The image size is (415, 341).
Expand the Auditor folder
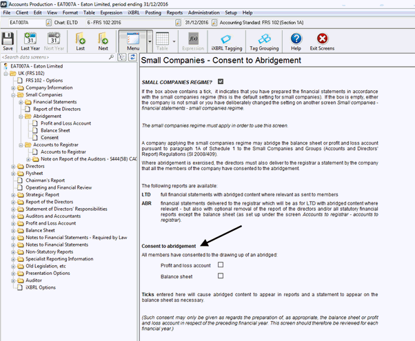point(13,280)
